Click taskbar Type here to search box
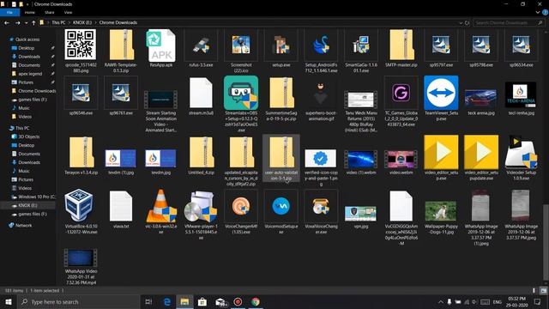Viewport: 549px width, 309px height. (x=79, y=301)
